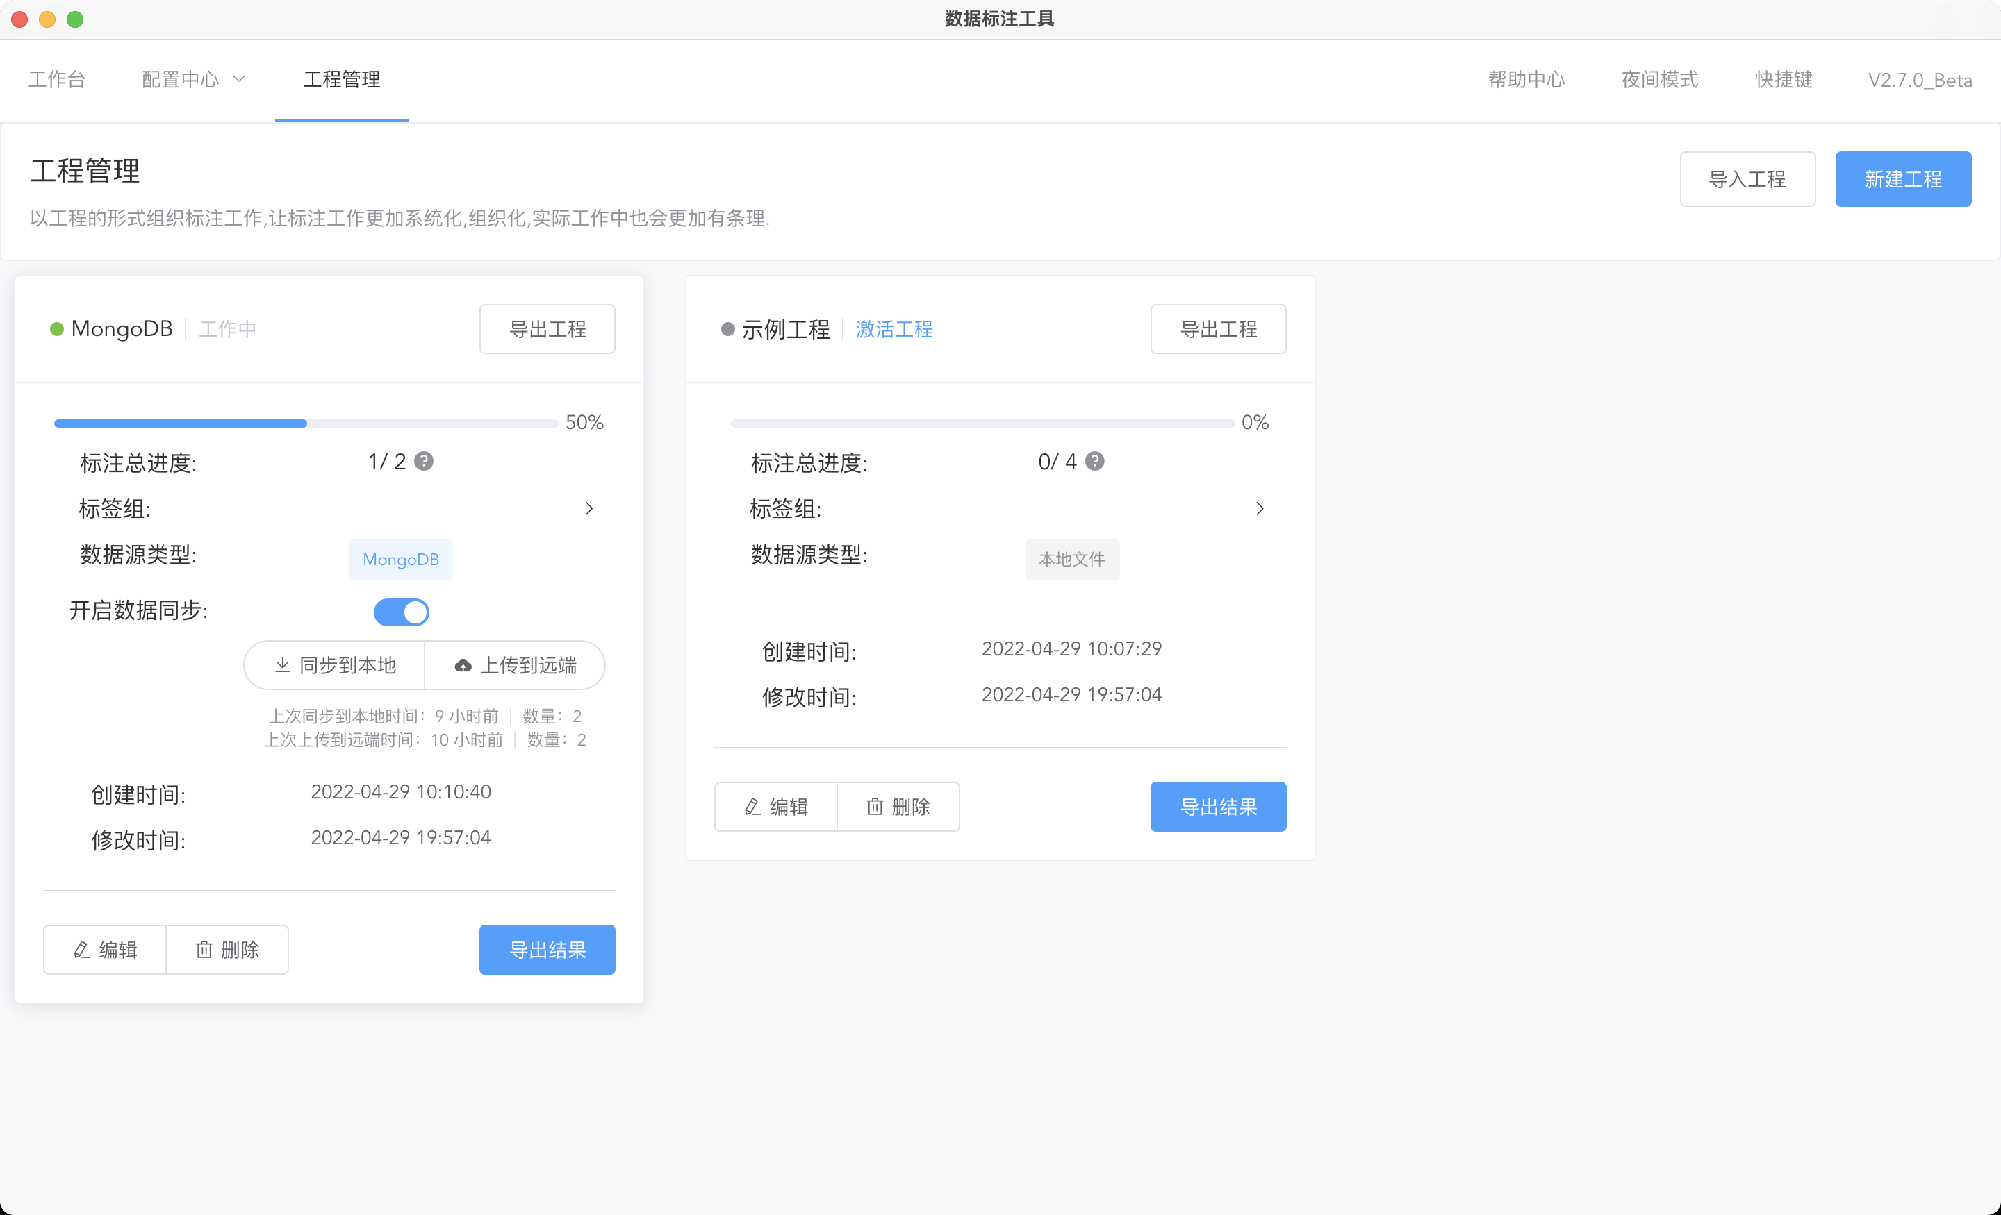
Task: Click the 0/ 4 progress count
Action: point(1057,462)
